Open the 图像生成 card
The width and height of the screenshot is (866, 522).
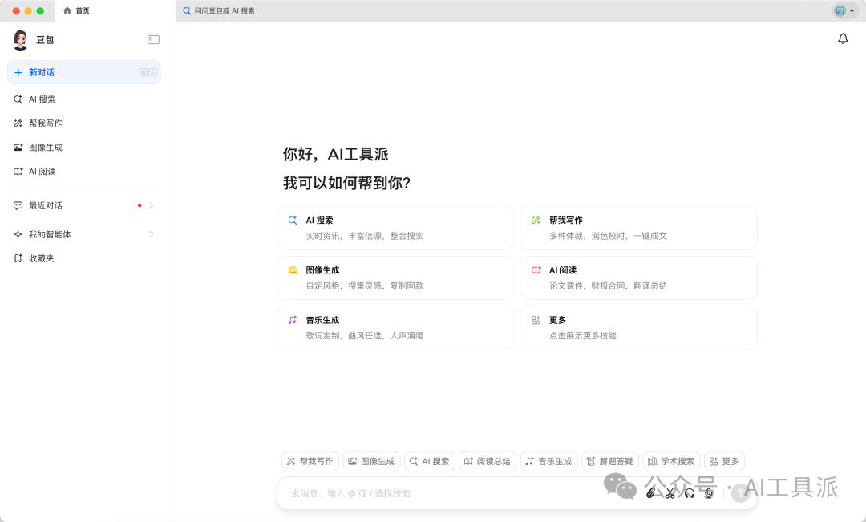tap(395, 278)
